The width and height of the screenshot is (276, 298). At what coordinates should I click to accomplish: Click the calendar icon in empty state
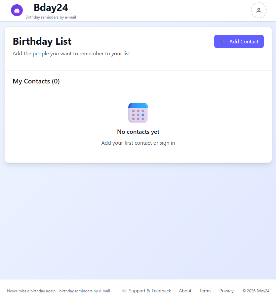pyautogui.click(x=138, y=113)
